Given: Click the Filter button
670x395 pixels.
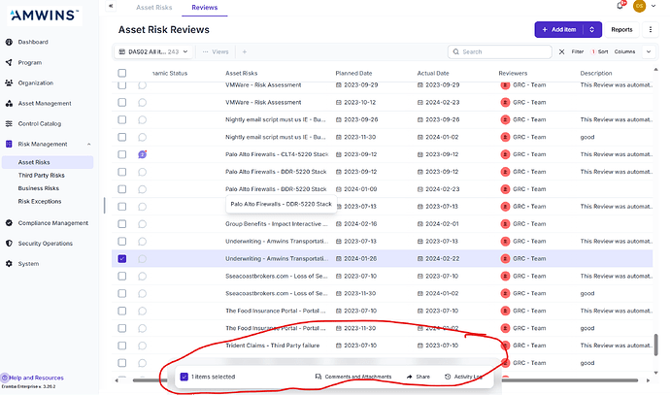Looking at the screenshot, I should coord(578,51).
